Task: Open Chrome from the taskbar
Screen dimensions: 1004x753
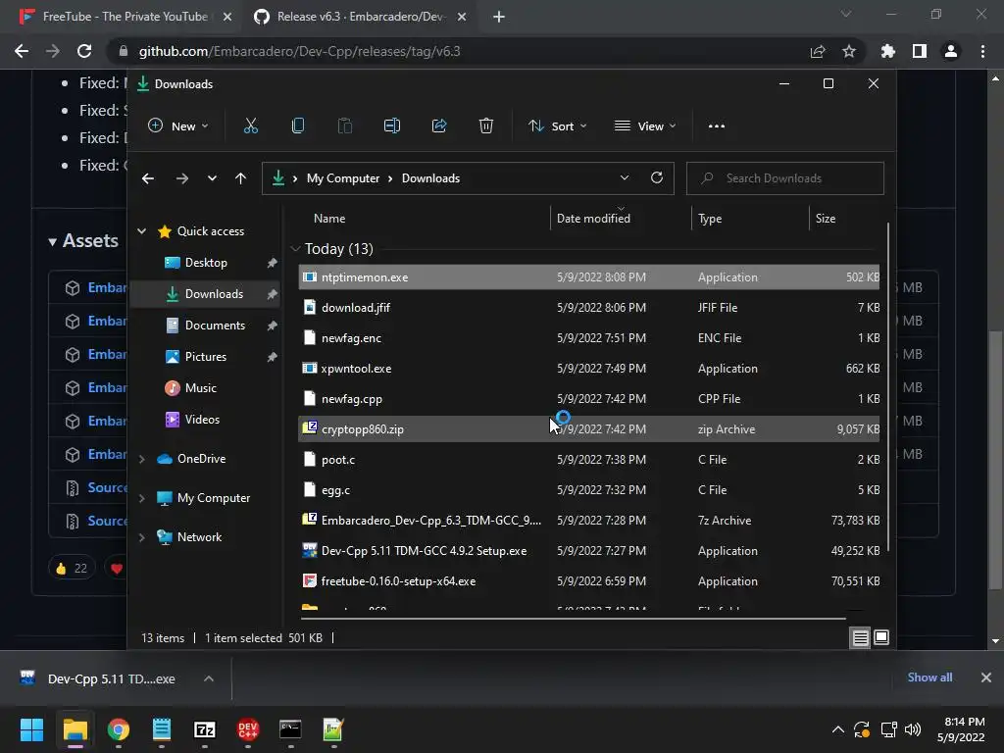Action: pos(119,729)
